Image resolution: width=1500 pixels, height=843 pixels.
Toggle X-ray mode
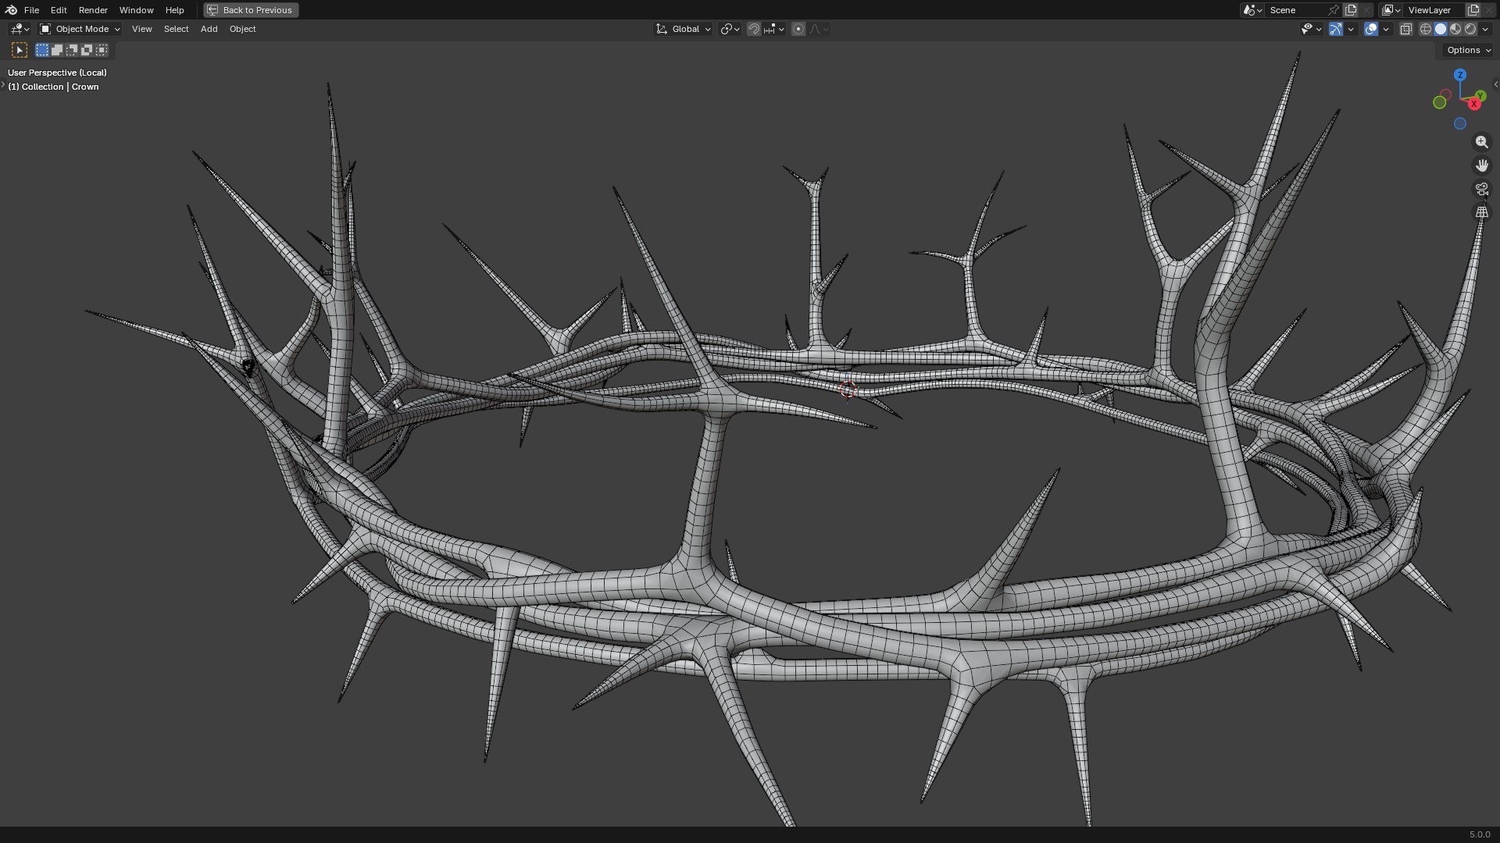click(x=1406, y=29)
